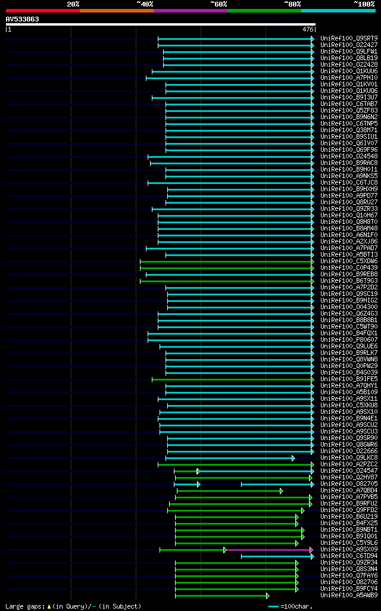Open hit label UniRef100_C6TNP5
This screenshot has height=611, width=381.
pyautogui.click(x=349, y=123)
